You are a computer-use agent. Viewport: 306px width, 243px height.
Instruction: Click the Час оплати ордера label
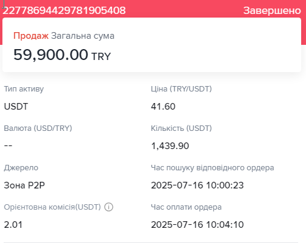(186, 207)
